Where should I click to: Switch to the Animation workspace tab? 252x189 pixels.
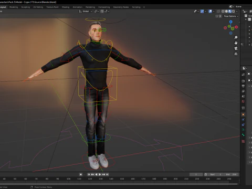click(x=78, y=7)
